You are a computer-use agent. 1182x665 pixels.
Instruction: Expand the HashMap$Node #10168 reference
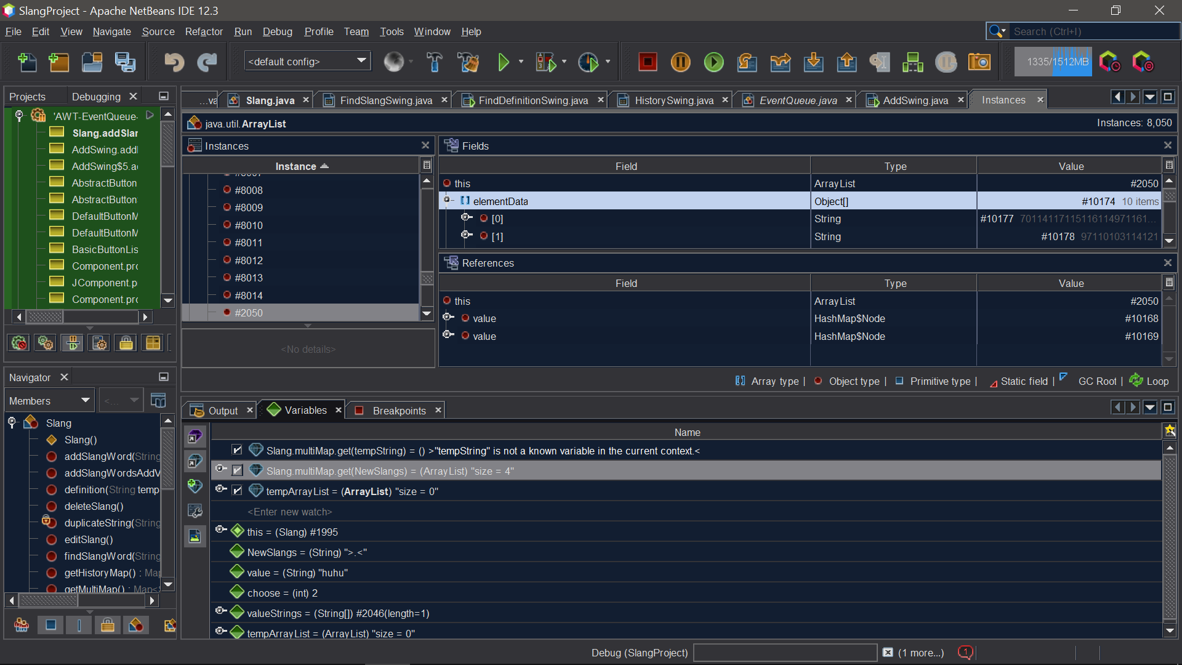pos(448,317)
